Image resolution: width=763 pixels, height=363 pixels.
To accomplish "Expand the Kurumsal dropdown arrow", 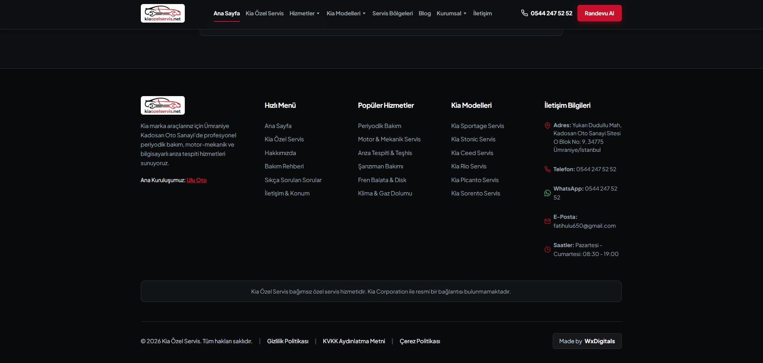I will tap(465, 13).
